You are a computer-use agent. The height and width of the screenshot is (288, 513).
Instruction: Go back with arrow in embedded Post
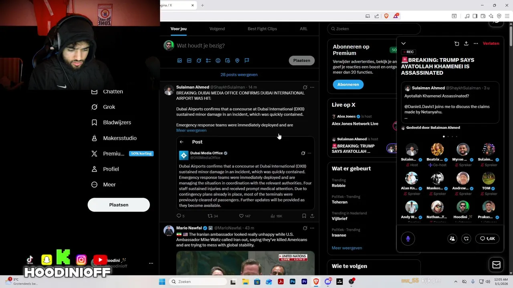(182, 142)
